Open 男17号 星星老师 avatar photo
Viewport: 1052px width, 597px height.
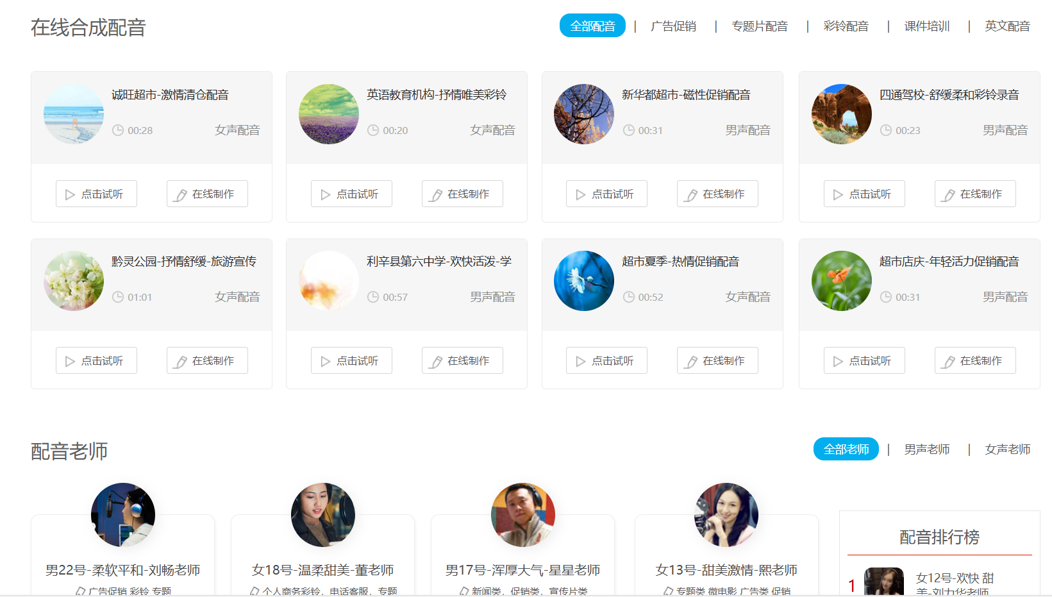pos(523,515)
